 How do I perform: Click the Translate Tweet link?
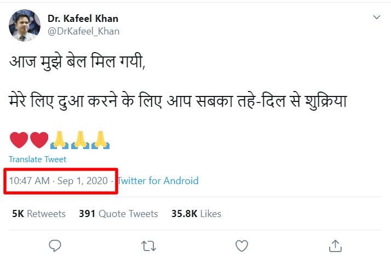38,160
